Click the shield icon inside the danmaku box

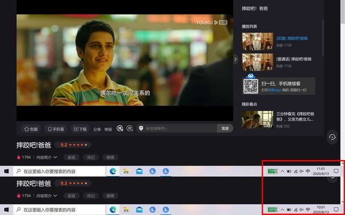141,128
